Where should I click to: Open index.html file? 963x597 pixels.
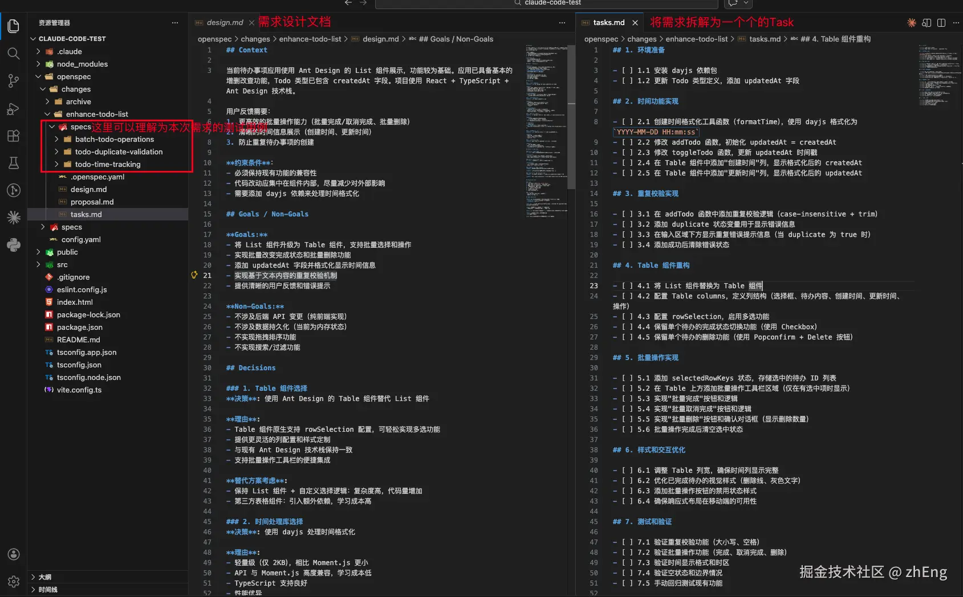(x=75, y=302)
